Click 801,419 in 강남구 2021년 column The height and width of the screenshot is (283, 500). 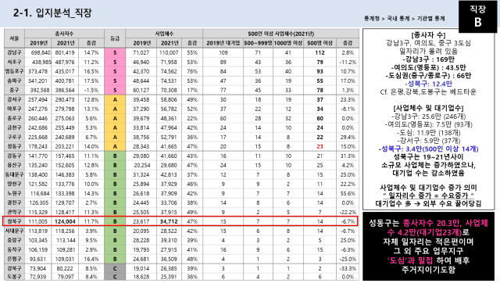tap(65, 52)
